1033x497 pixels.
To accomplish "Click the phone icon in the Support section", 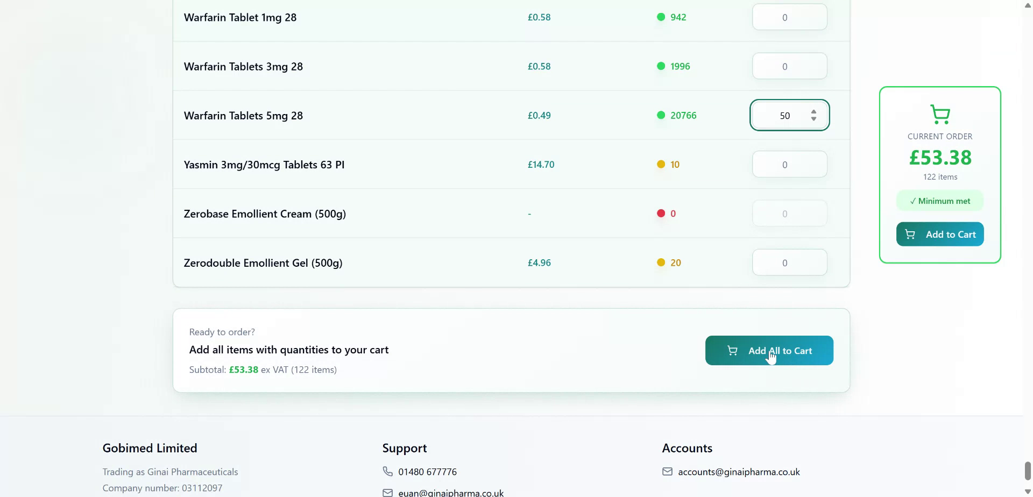I will (x=387, y=471).
